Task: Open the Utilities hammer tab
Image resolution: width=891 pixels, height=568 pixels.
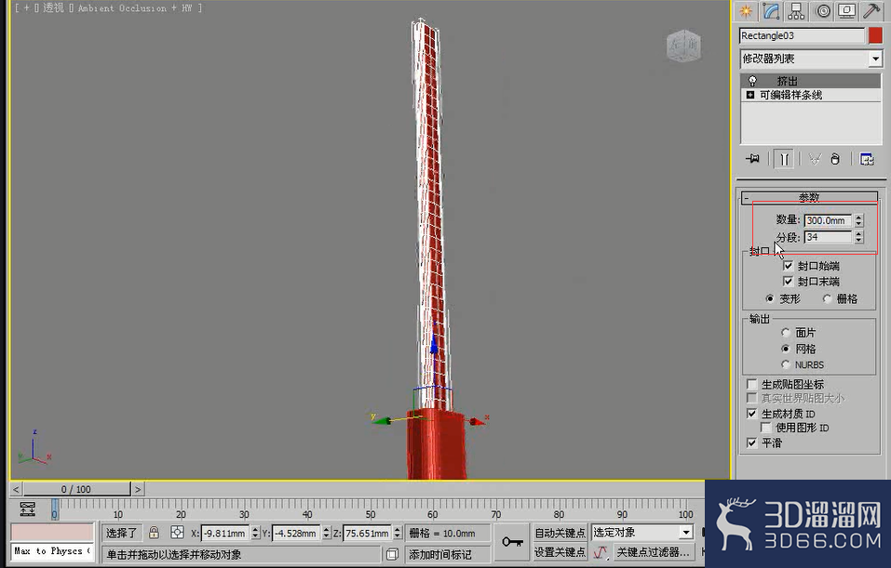Action: click(871, 11)
